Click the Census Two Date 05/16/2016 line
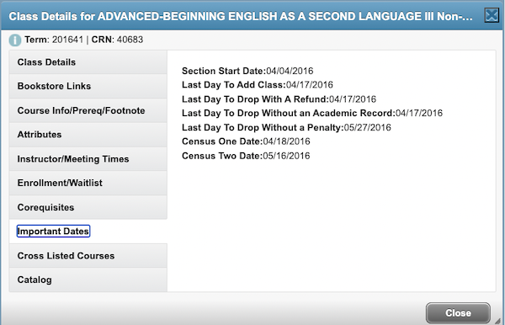 246,156
